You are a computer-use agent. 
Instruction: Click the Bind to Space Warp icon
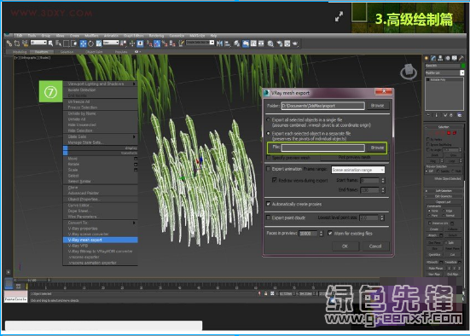(25, 43)
